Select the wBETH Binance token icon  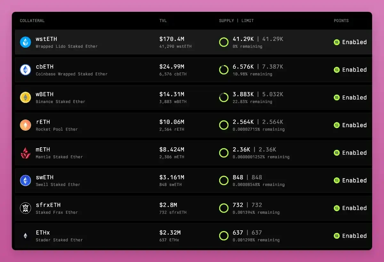point(26,97)
